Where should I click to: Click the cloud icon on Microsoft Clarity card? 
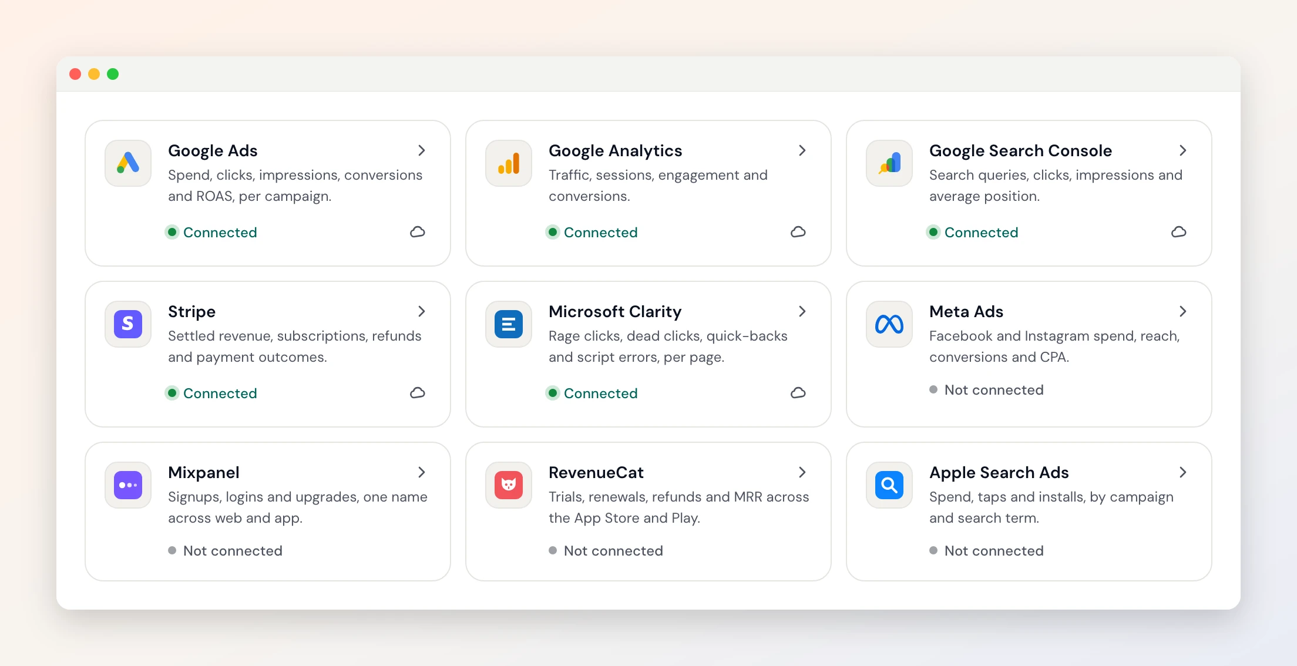point(798,393)
